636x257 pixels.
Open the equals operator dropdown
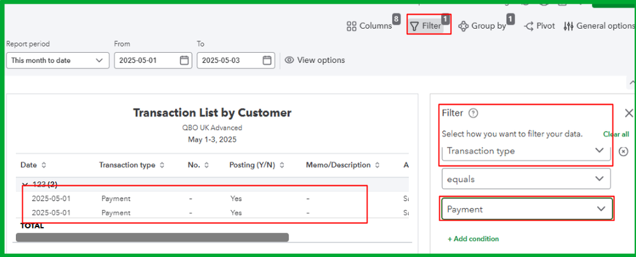pyautogui.click(x=526, y=179)
